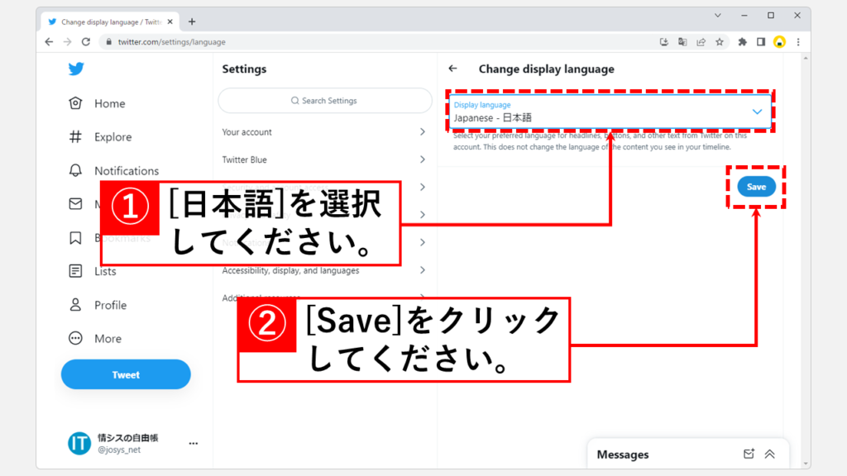This screenshot has height=476, width=847.
Task: Click browser Back arrow
Action: pos(49,41)
